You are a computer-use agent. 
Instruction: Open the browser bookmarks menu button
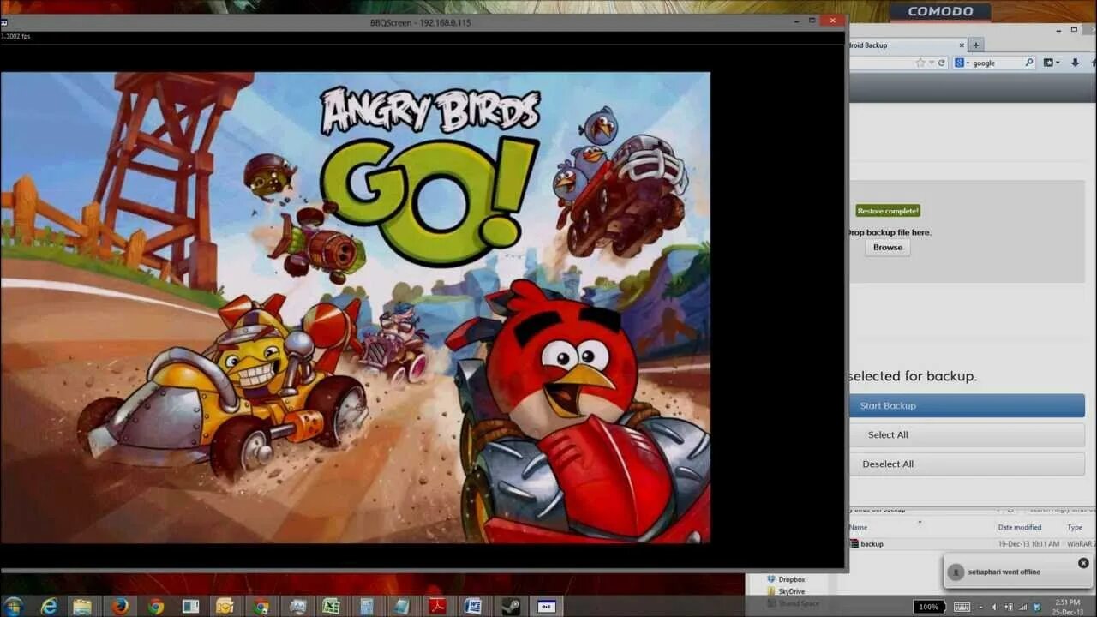pos(1051,63)
